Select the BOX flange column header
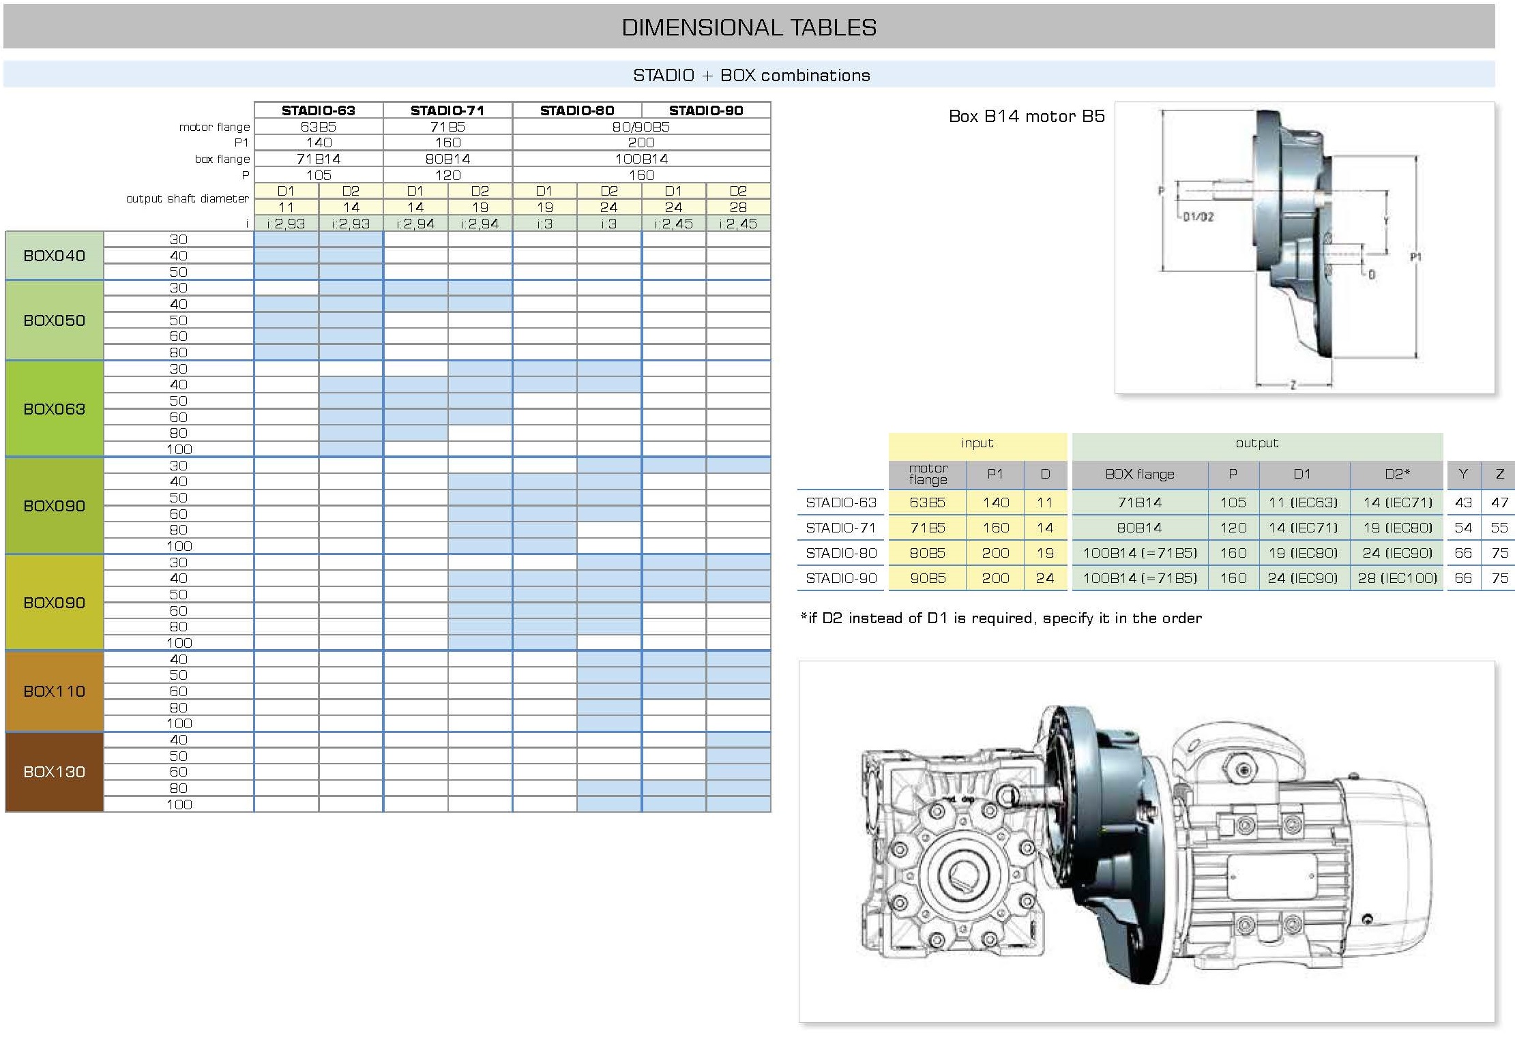Viewport: 1515px width, 1037px height. [x=1139, y=475]
